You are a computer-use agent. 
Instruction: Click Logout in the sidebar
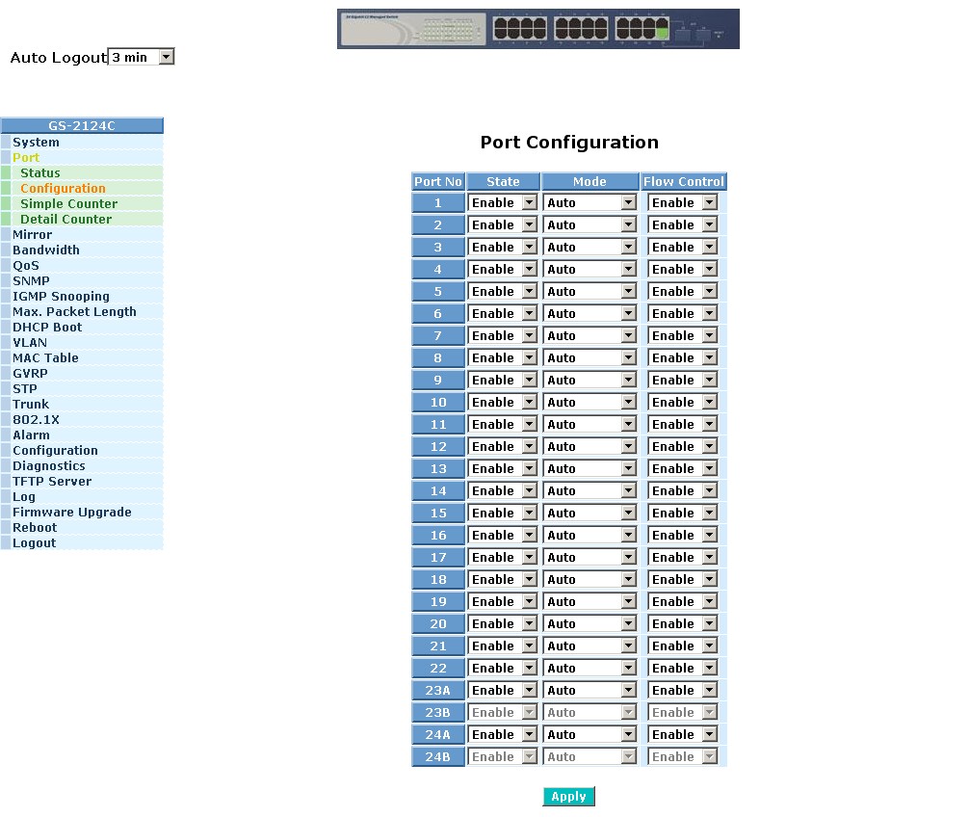click(x=34, y=543)
